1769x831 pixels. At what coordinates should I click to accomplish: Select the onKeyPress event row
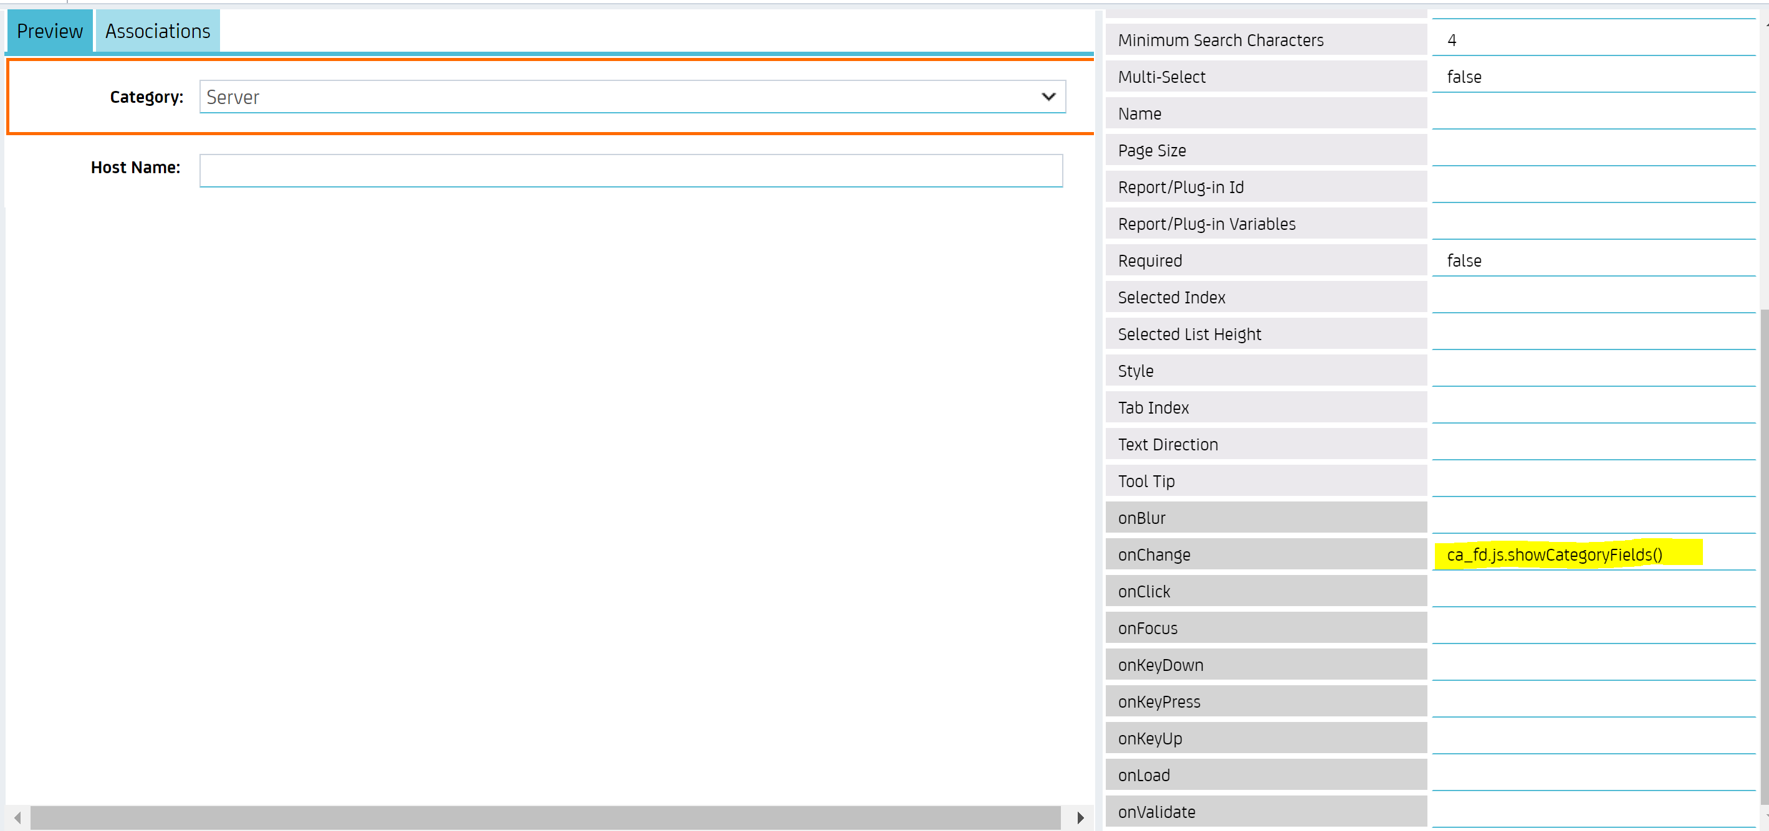[1265, 701]
